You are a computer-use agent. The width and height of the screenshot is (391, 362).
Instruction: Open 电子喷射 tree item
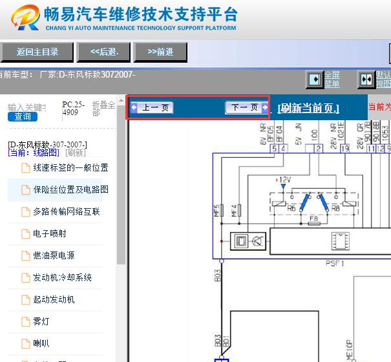pyautogui.click(x=50, y=233)
